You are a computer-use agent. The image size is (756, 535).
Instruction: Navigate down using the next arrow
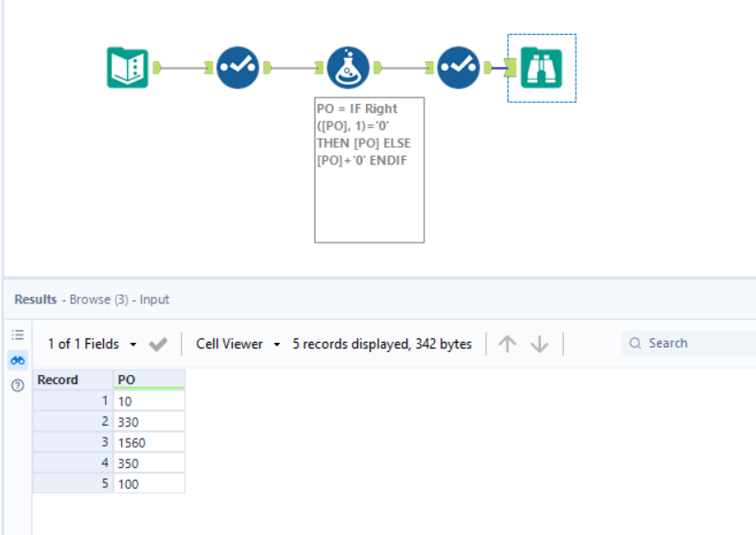[x=537, y=343]
